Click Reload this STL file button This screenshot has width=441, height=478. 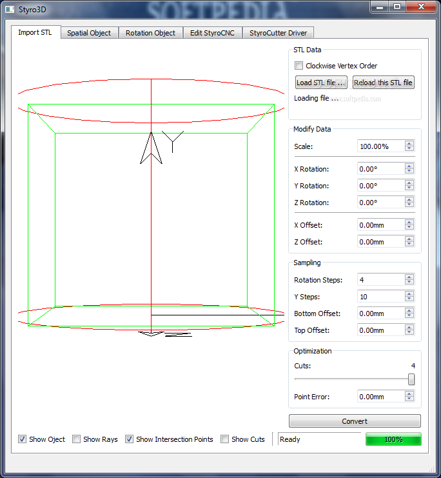click(384, 83)
